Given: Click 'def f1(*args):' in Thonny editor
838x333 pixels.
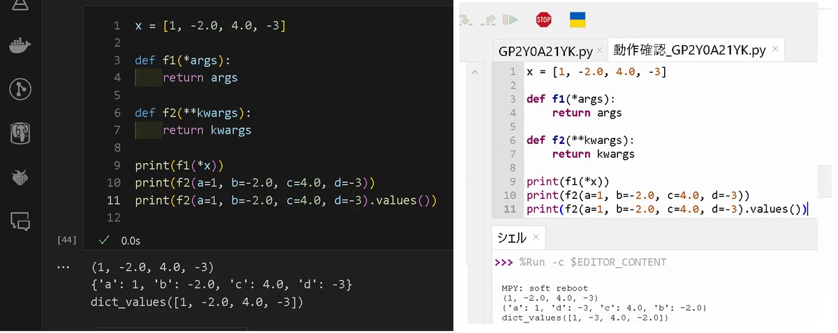Looking at the screenshot, I should coord(571,99).
